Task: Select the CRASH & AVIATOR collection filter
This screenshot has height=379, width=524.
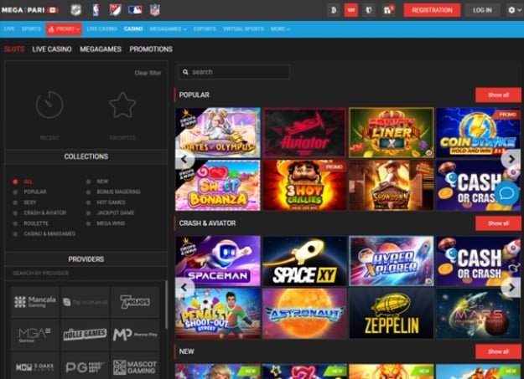Action: point(39,213)
